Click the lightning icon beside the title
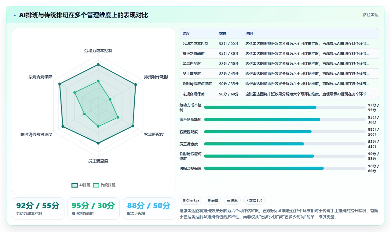 pos(15,15)
